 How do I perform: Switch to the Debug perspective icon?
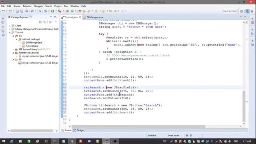click(x=252, y=11)
